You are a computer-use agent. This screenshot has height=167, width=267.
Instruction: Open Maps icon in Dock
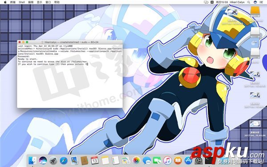click(126, 160)
